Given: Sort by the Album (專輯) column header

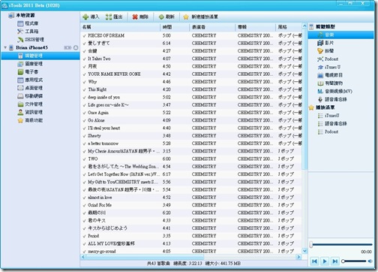Looking at the screenshot, I should (x=255, y=27).
